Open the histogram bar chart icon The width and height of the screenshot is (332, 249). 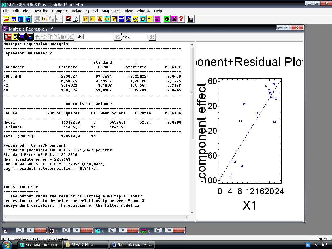click(100, 19)
